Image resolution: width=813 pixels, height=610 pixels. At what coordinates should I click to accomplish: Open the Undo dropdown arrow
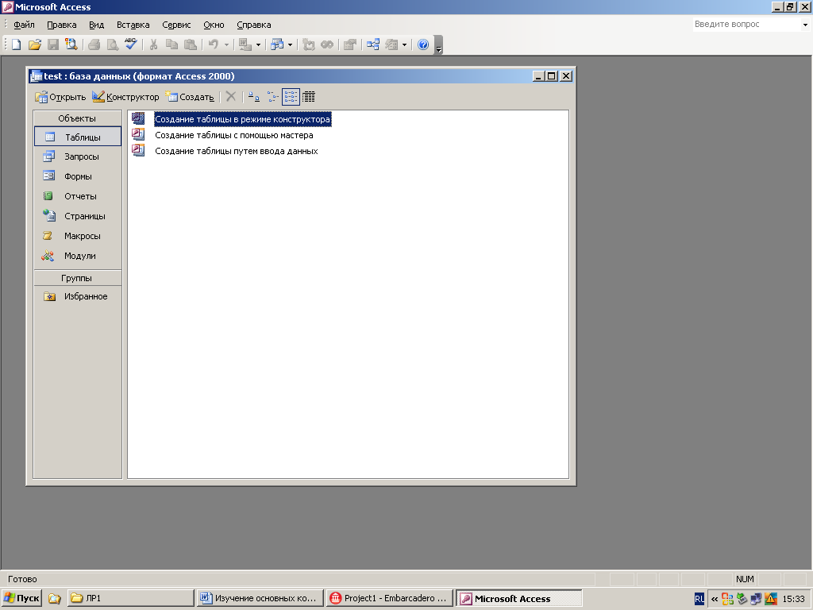coord(226,44)
